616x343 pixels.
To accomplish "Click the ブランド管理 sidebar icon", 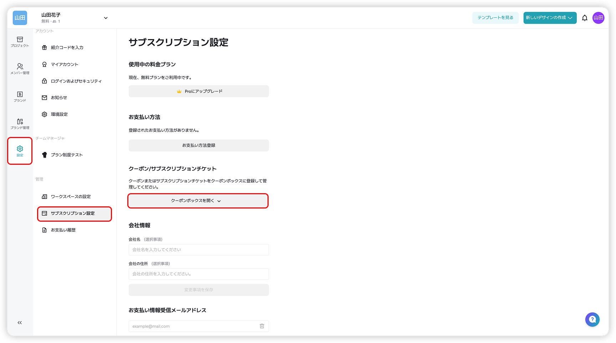I will click(20, 123).
